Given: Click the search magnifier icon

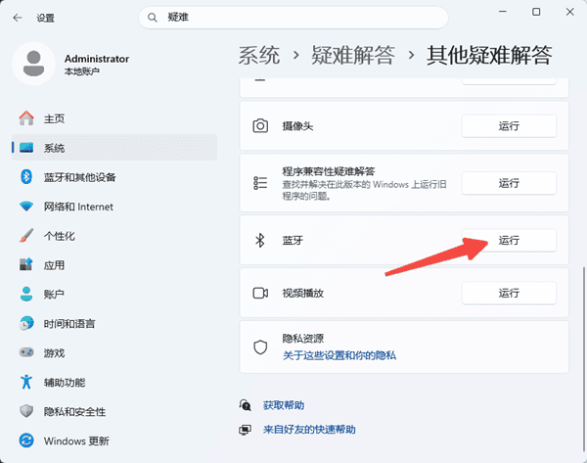Looking at the screenshot, I should [152, 18].
